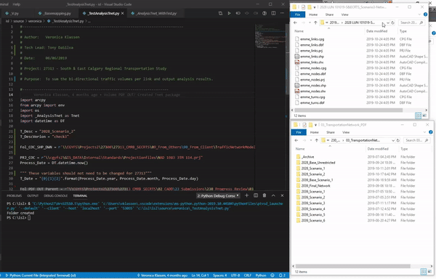This screenshot has width=436, height=279.
Task: Refresh the lower Explorer window's address bar
Action: [398, 140]
